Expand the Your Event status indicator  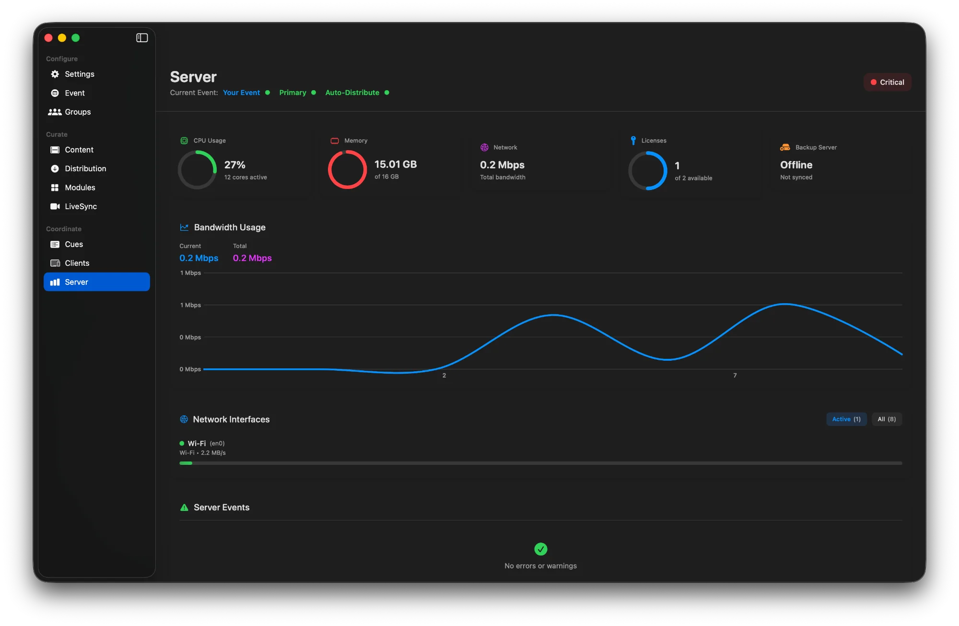point(246,92)
